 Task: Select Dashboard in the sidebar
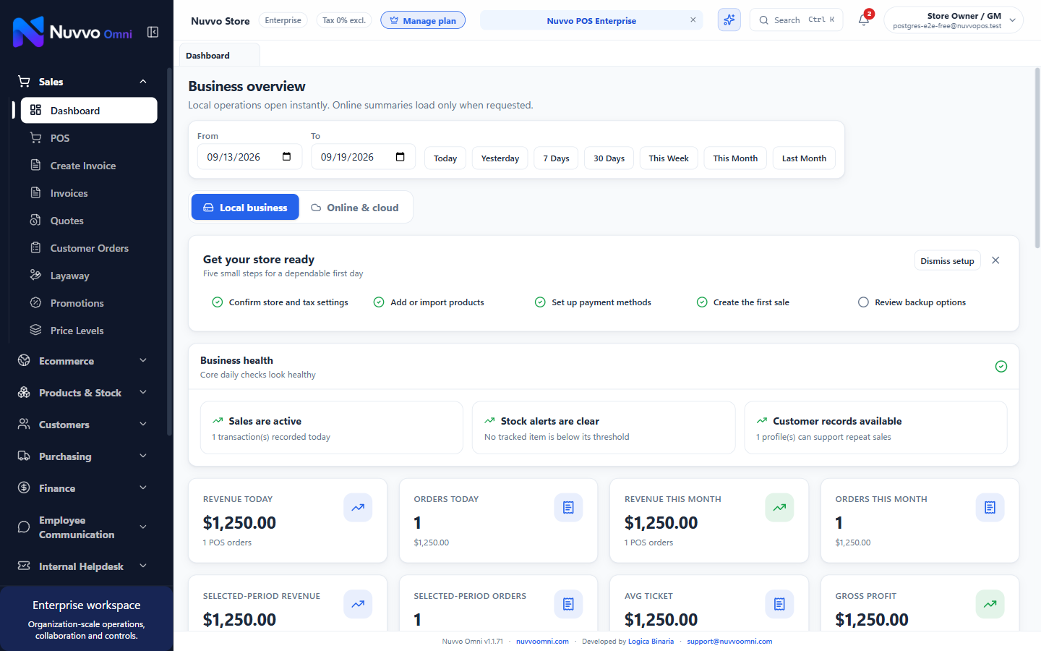(89, 111)
